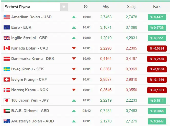Image resolution: width=170 pixels, height=126 pixels.
Task: Click the green up arrow for AUD
Action: click(74, 121)
